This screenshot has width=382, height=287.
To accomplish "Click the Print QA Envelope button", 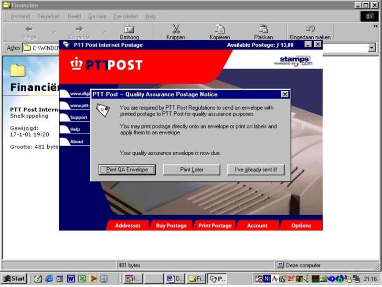I will [127, 170].
